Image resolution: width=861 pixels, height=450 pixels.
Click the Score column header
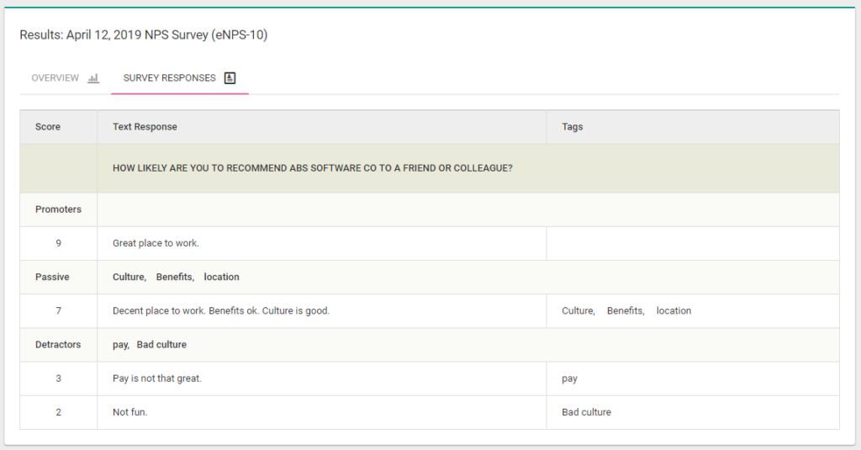click(x=48, y=127)
